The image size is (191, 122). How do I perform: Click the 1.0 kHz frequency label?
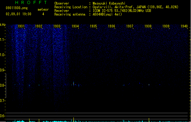point(2,55)
